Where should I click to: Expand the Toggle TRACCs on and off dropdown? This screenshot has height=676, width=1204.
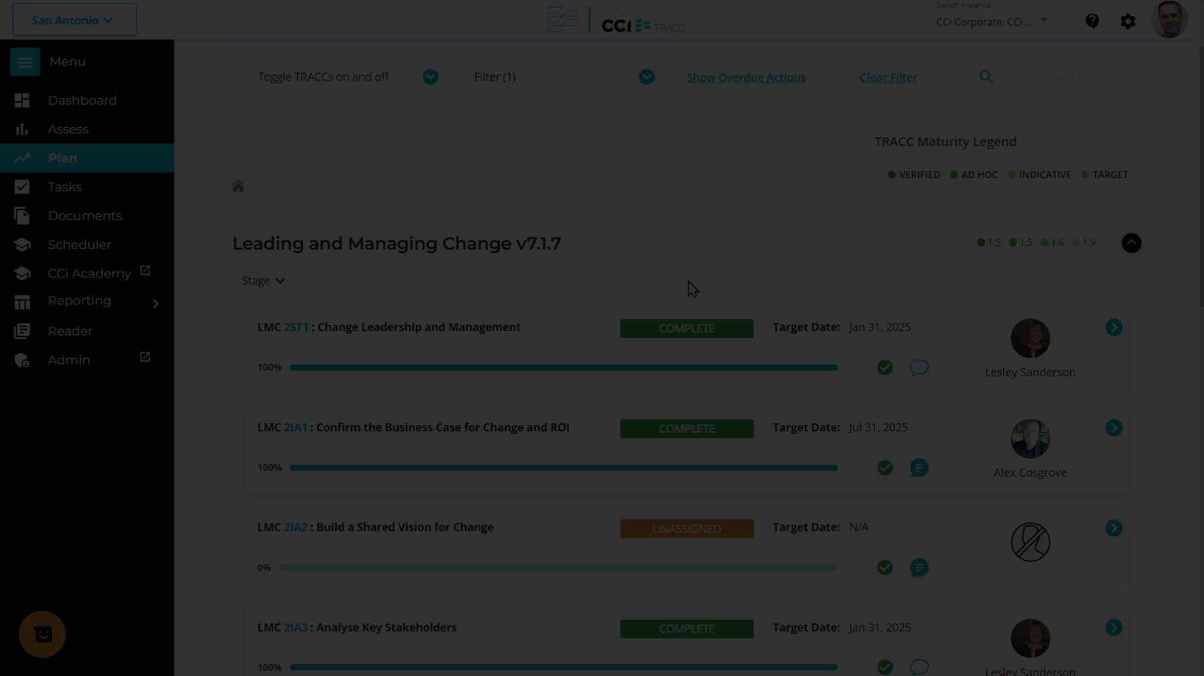pyautogui.click(x=430, y=77)
